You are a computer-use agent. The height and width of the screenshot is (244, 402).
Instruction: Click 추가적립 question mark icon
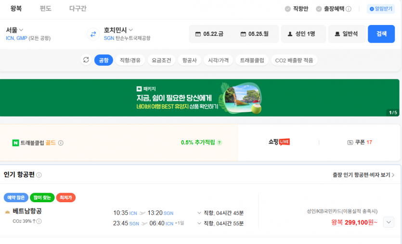220,143
